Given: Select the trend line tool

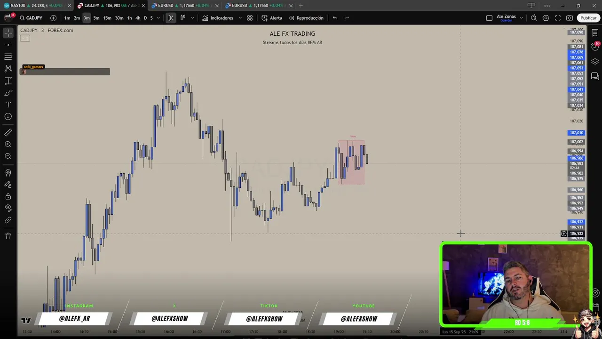Looking at the screenshot, I should tap(8, 45).
